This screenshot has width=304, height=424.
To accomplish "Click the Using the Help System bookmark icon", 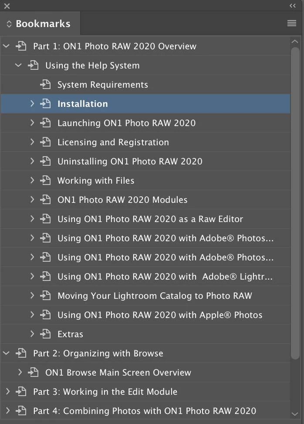I will pos(33,65).
